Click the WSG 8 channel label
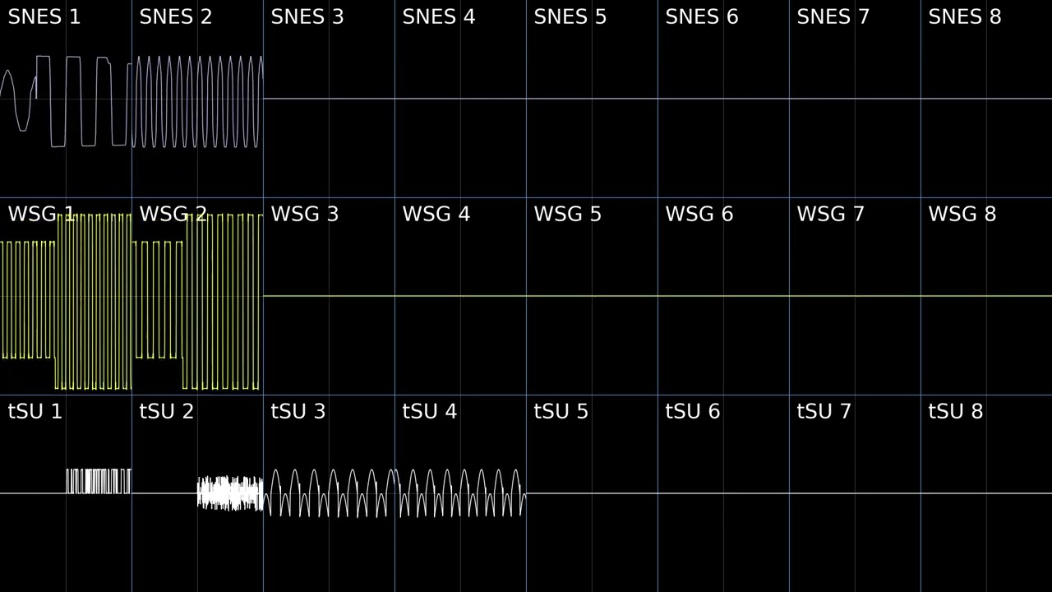The width and height of the screenshot is (1052, 592). pyautogui.click(x=962, y=215)
